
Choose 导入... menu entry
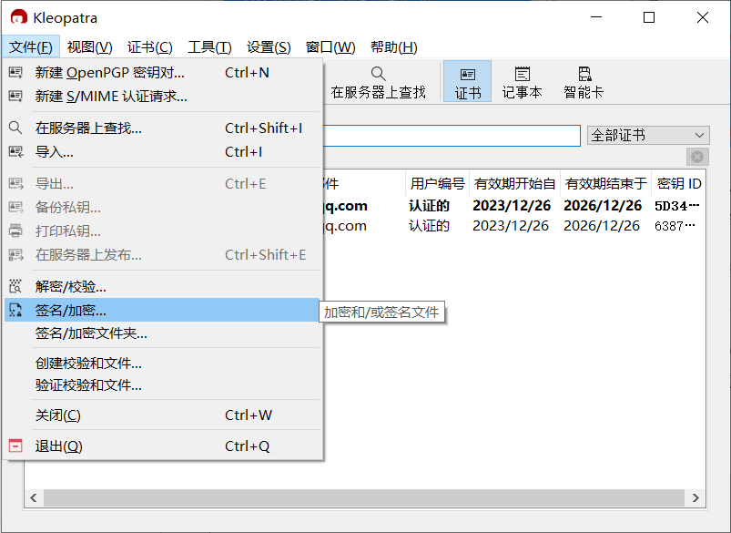click(x=162, y=151)
